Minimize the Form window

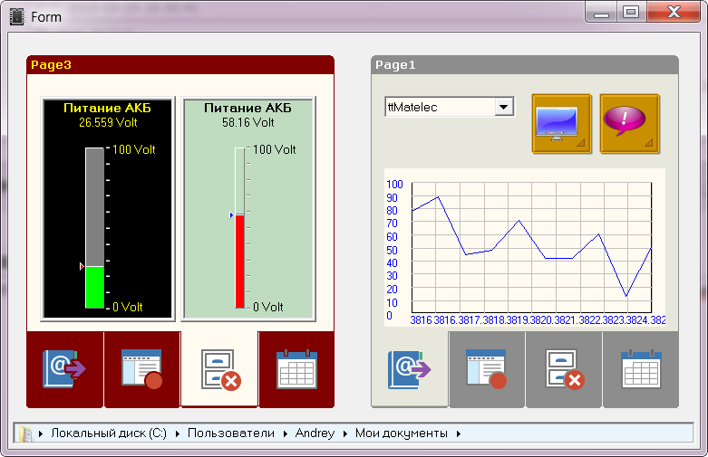coord(601,12)
